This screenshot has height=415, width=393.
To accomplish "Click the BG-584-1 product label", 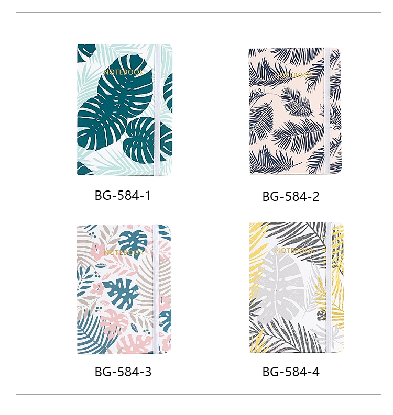I will tap(123, 196).
